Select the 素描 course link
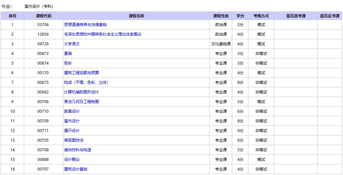343x175 pixels. tap(68, 53)
